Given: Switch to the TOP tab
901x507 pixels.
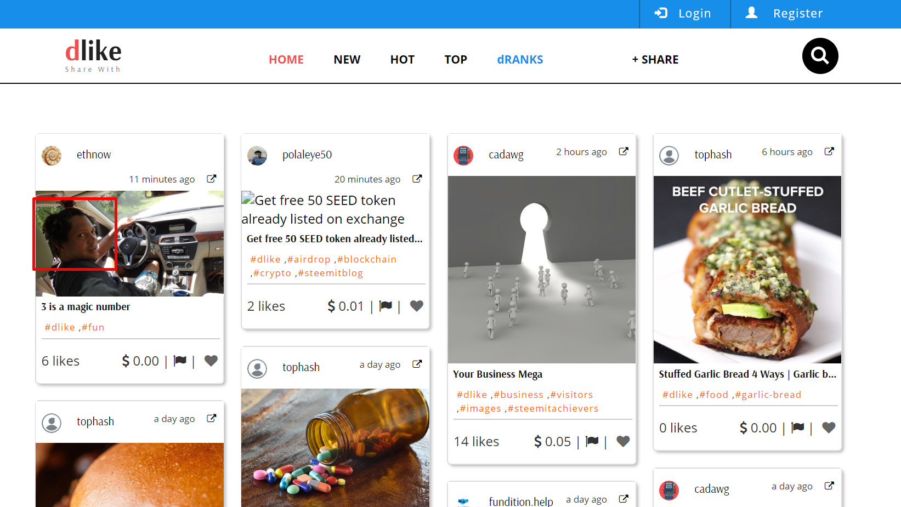Looking at the screenshot, I should pos(456,60).
